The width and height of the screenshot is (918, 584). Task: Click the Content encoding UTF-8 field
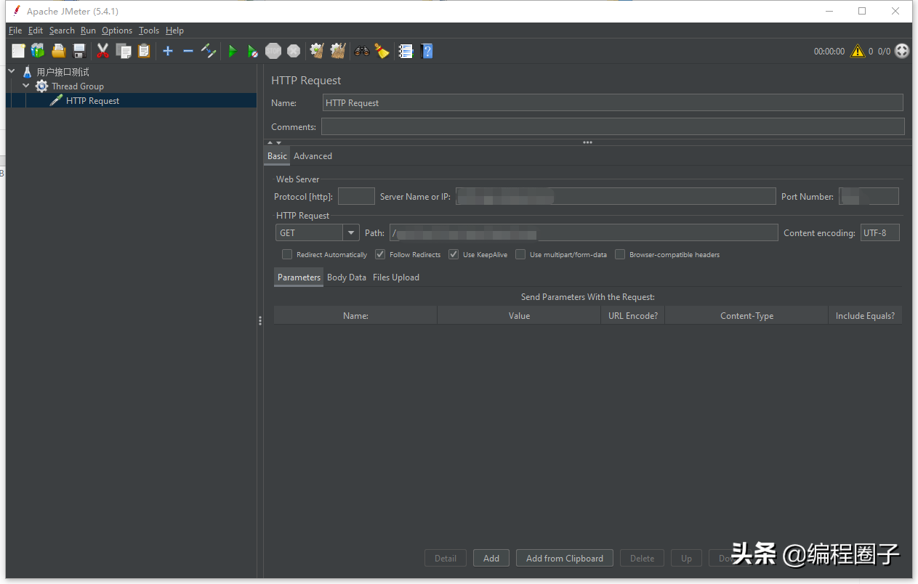pos(880,232)
